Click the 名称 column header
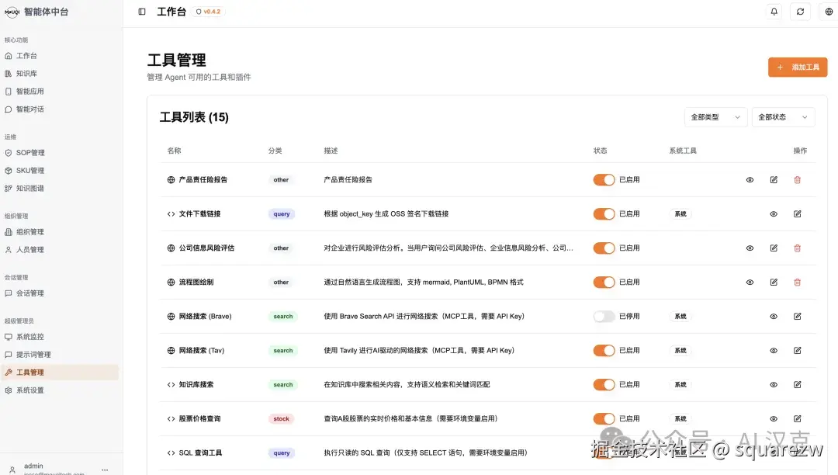Image resolution: width=838 pixels, height=475 pixels. tap(175, 151)
